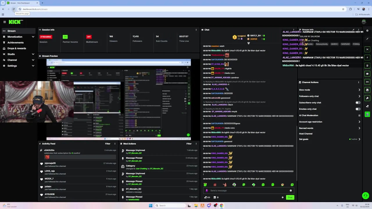Viewport: 372px width, 209px height.
Task: Click xDAOUDix subscription activity entry
Action: [78, 154]
